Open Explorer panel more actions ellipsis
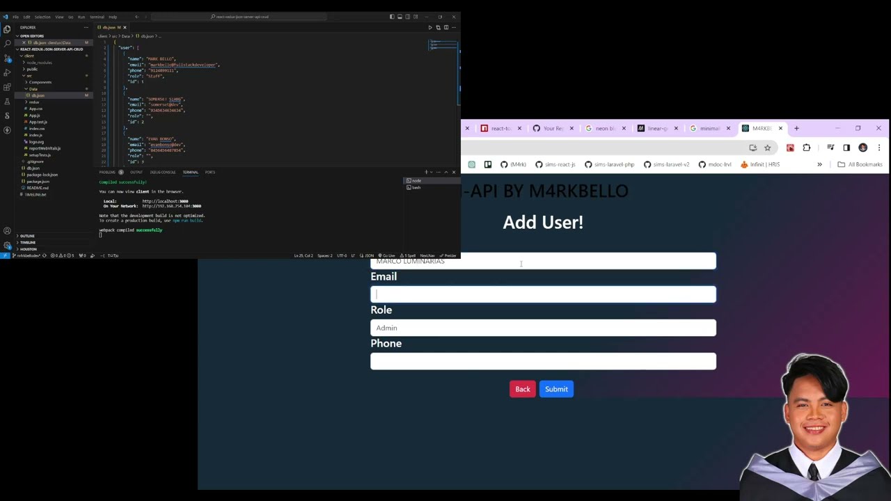The width and height of the screenshot is (891, 501). (x=86, y=27)
